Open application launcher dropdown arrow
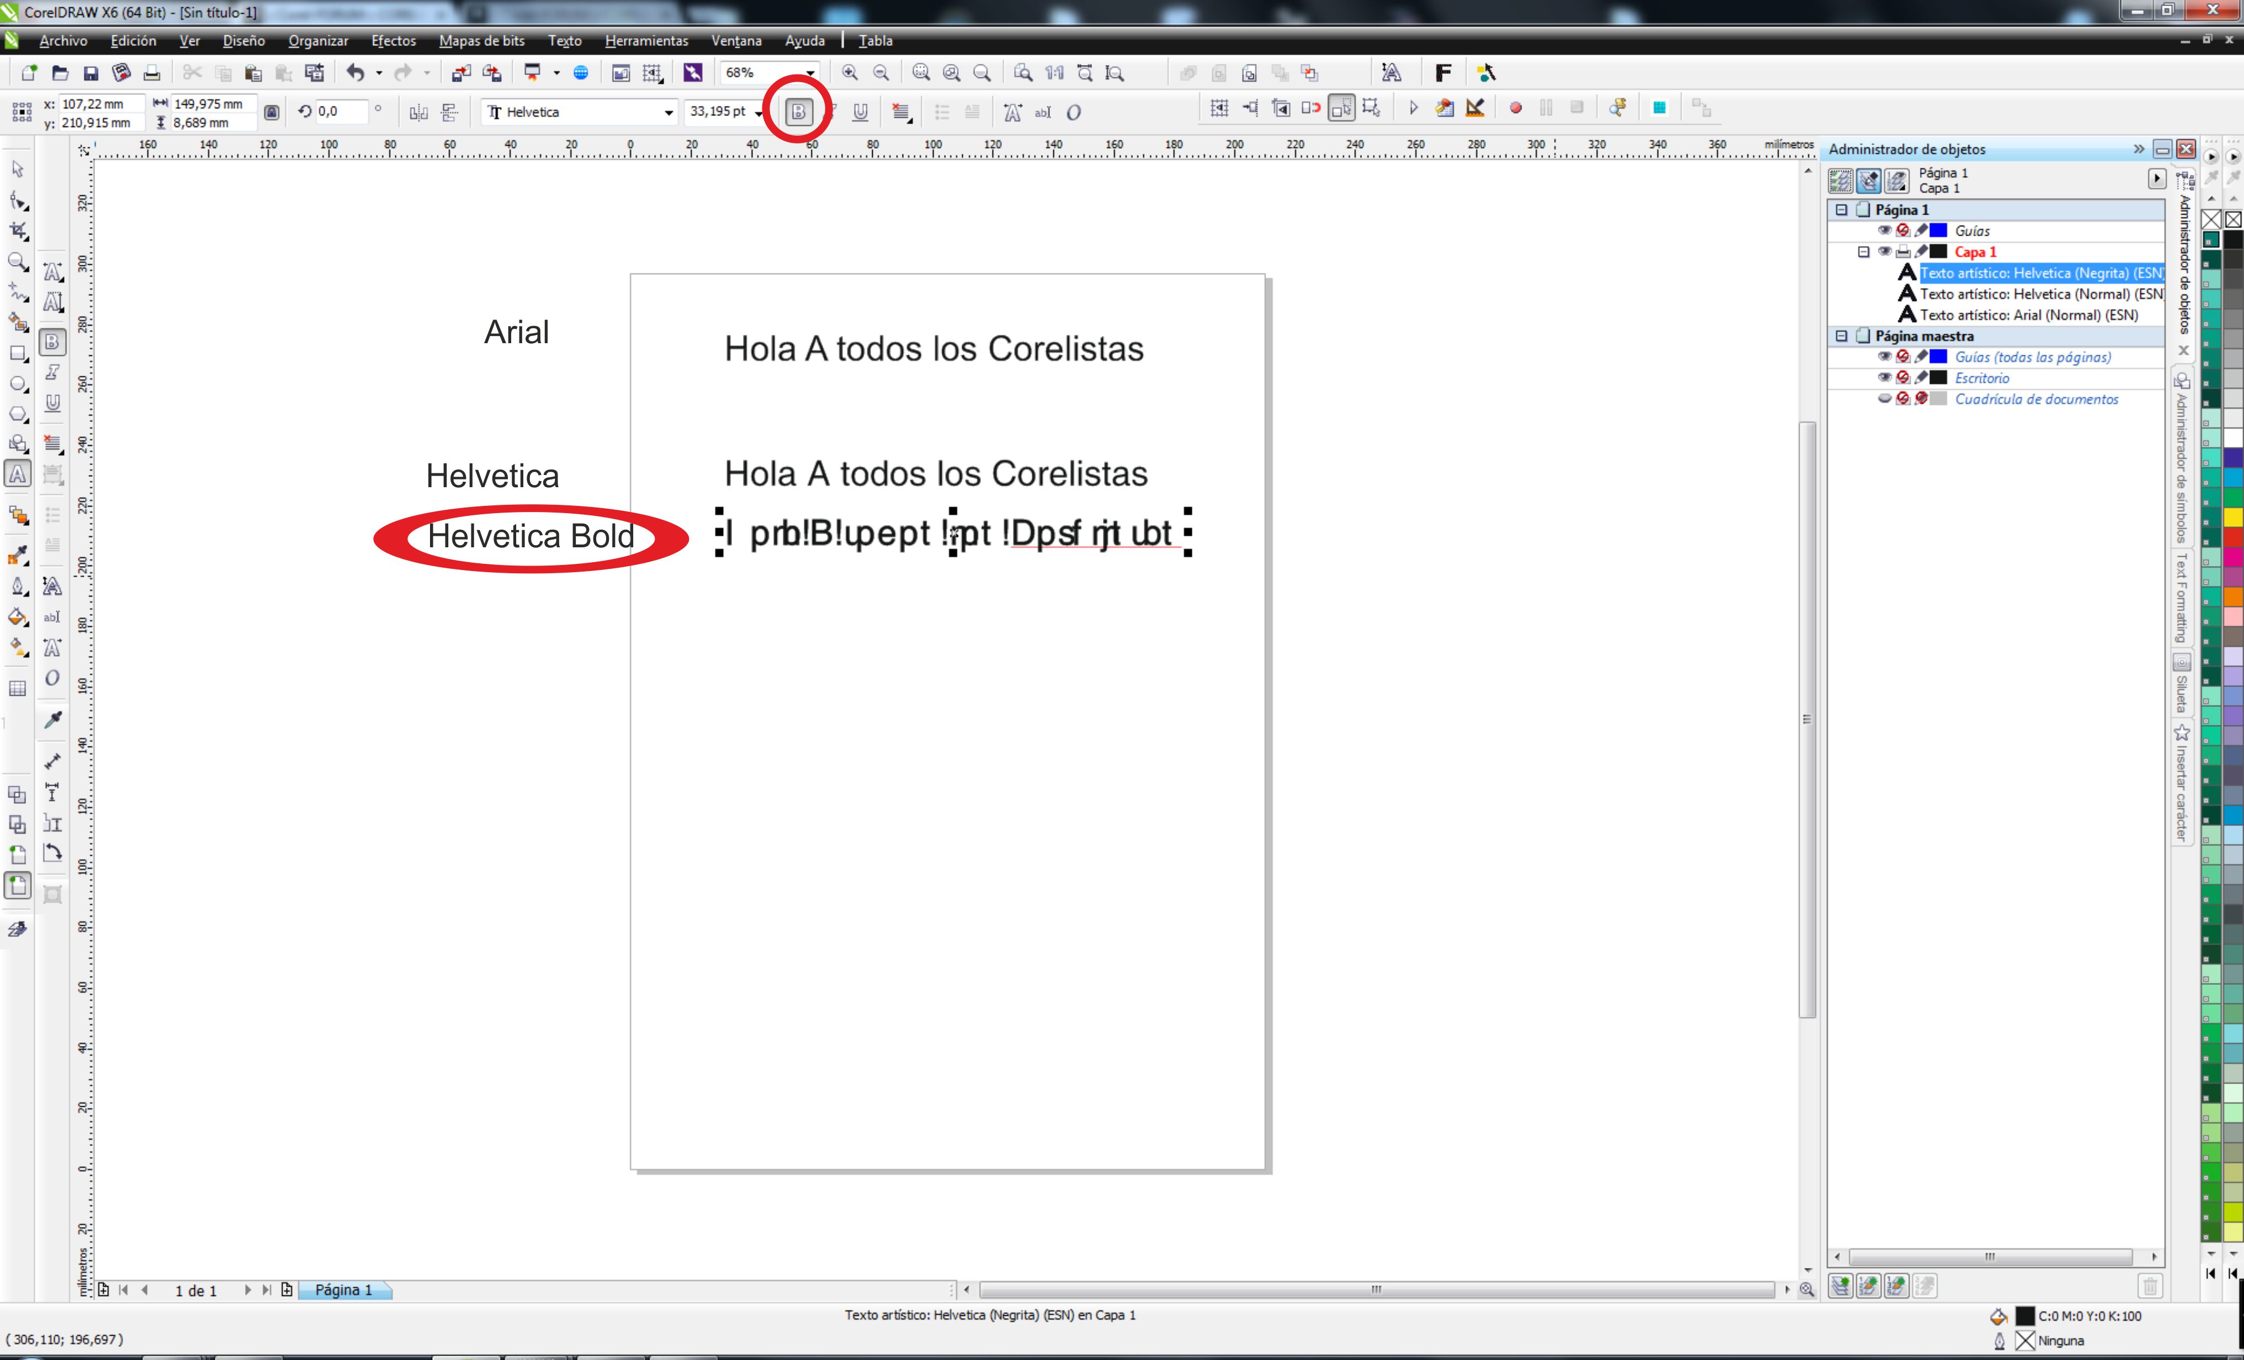Image resolution: width=2244 pixels, height=1360 pixels. [x=556, y=73]
